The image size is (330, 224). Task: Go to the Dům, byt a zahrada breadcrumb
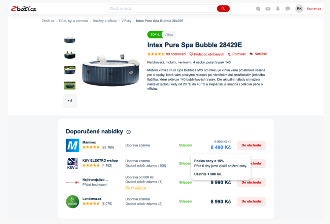pos(73,21)
